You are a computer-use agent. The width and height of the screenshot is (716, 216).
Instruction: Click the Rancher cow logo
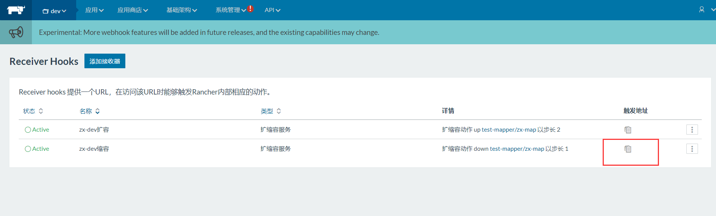[x=16, y=10]
